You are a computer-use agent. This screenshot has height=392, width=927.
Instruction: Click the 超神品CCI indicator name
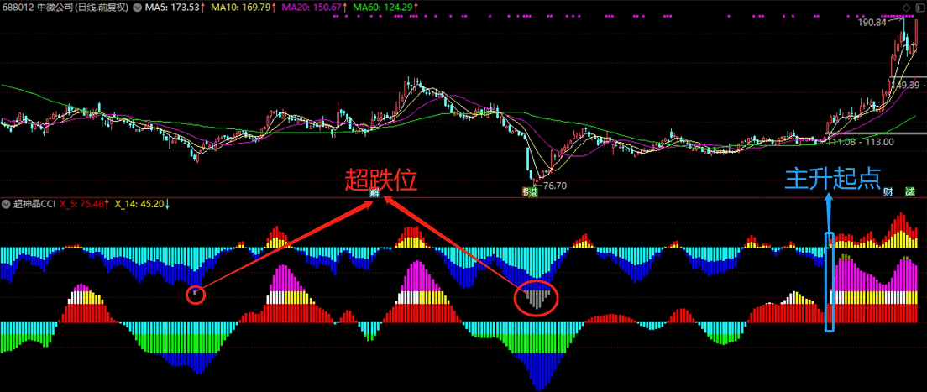pyautogui.click(x=34, y=205)
